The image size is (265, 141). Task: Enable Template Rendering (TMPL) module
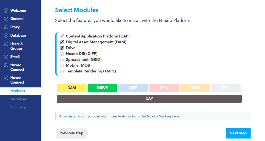click(62, 71)
